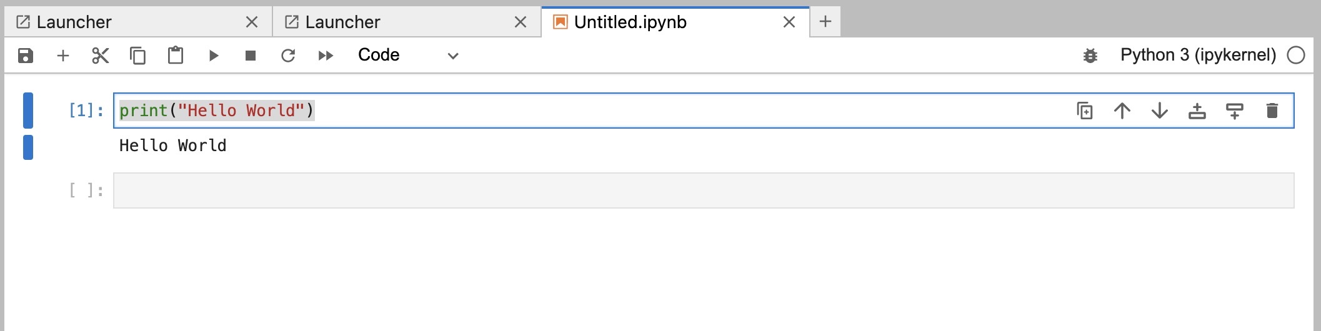The image size is (1321, 331).
Task: Move the cell down with the arrow
Action: point(1160,111)
